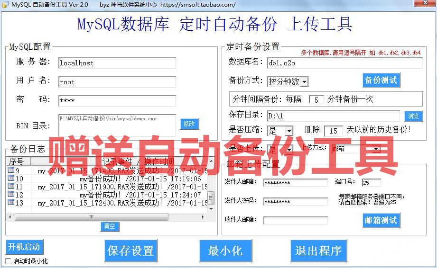Select log text my备份成功 17:24:07

(140, 195)
